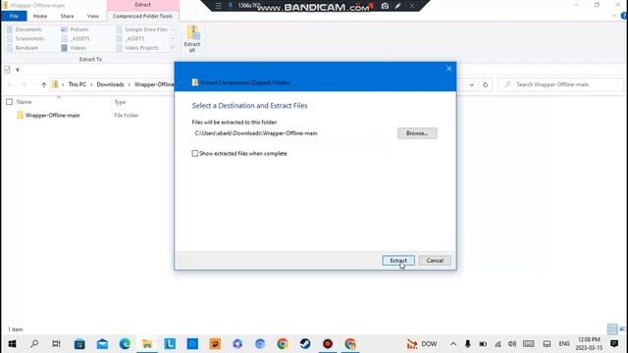628x353 pixels.
Task: Open the blue L app on taskbar
Action: (x=170, y=344)
